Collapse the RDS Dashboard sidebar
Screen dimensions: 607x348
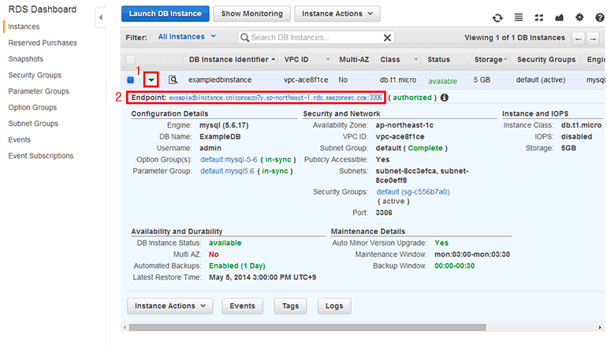tap(101, 17)
